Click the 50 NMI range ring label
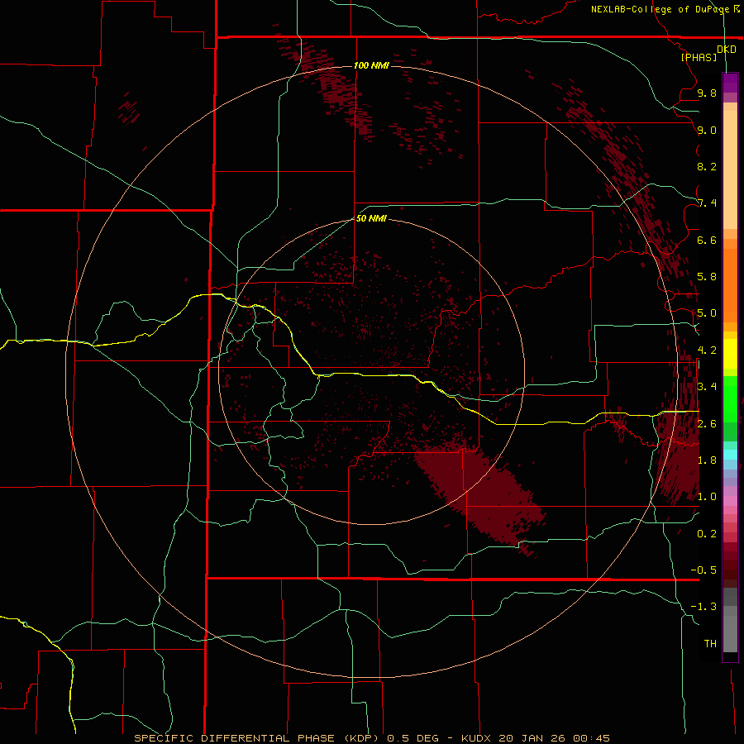744x744 pixels. coord(371,218)
